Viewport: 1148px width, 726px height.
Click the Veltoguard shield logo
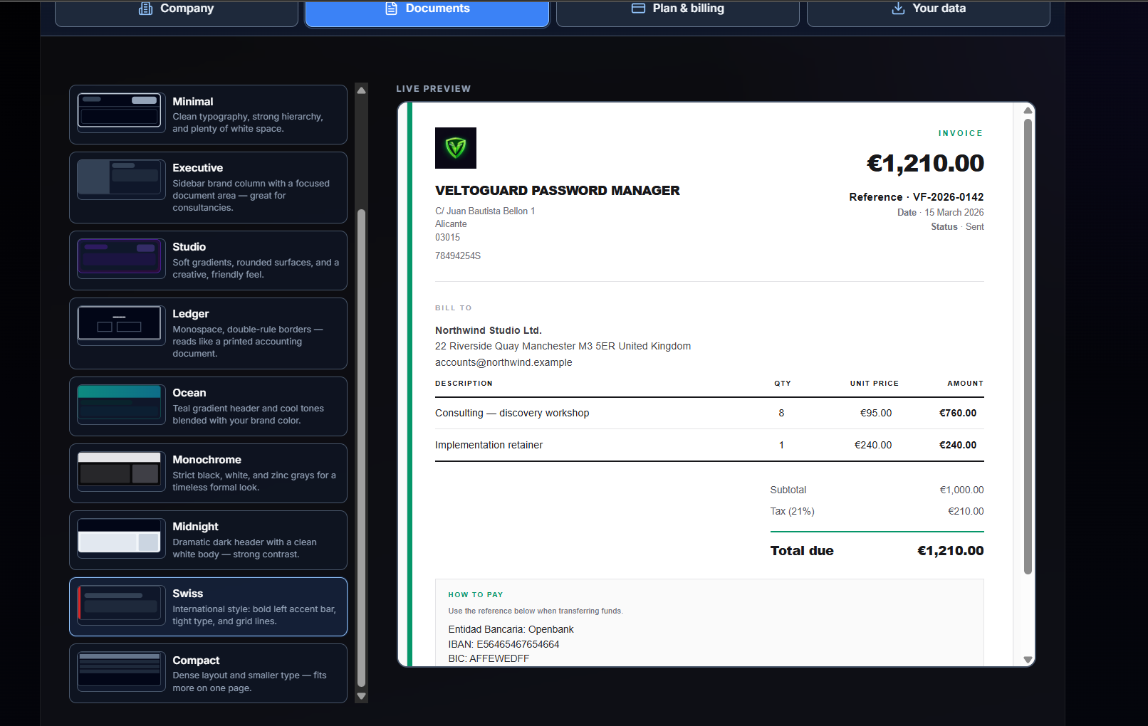[x=456, y=148]
